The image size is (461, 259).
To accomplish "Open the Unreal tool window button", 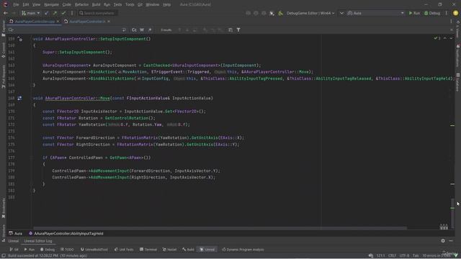I will [207, 250].
